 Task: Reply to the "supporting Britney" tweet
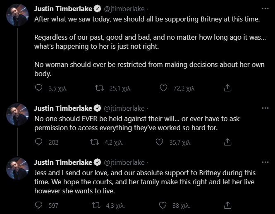pyautogui.click(x=38, y=88)
